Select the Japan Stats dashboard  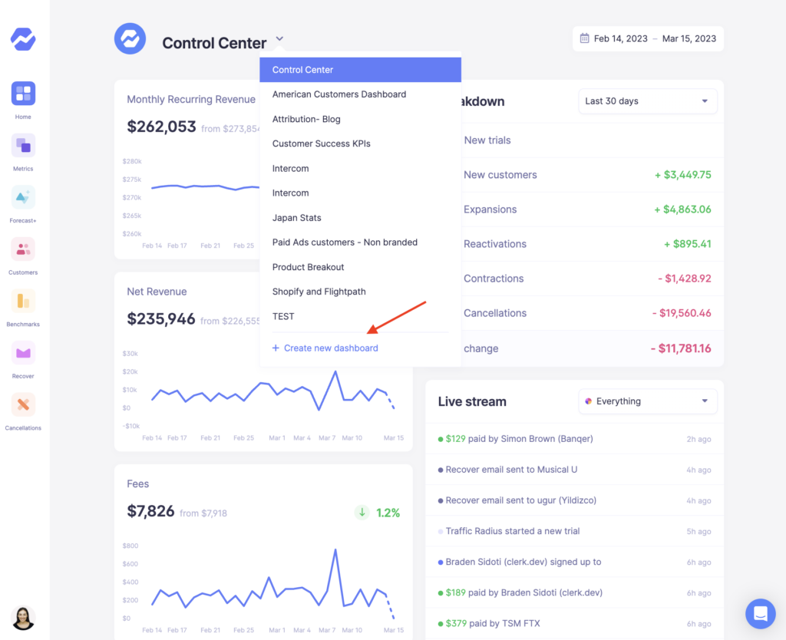pos(296,217)
